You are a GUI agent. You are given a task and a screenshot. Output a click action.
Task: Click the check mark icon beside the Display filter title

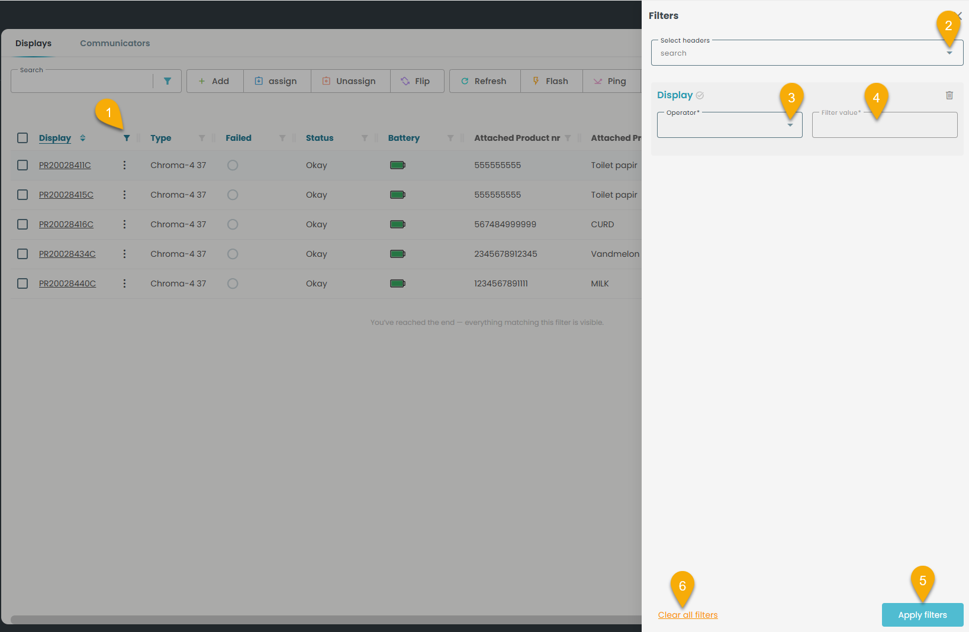700,95
